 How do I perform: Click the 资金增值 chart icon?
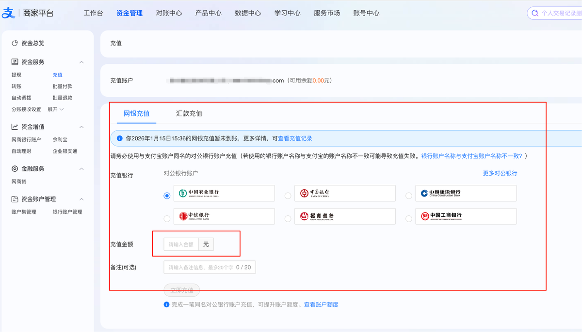[x=15, y=127]
